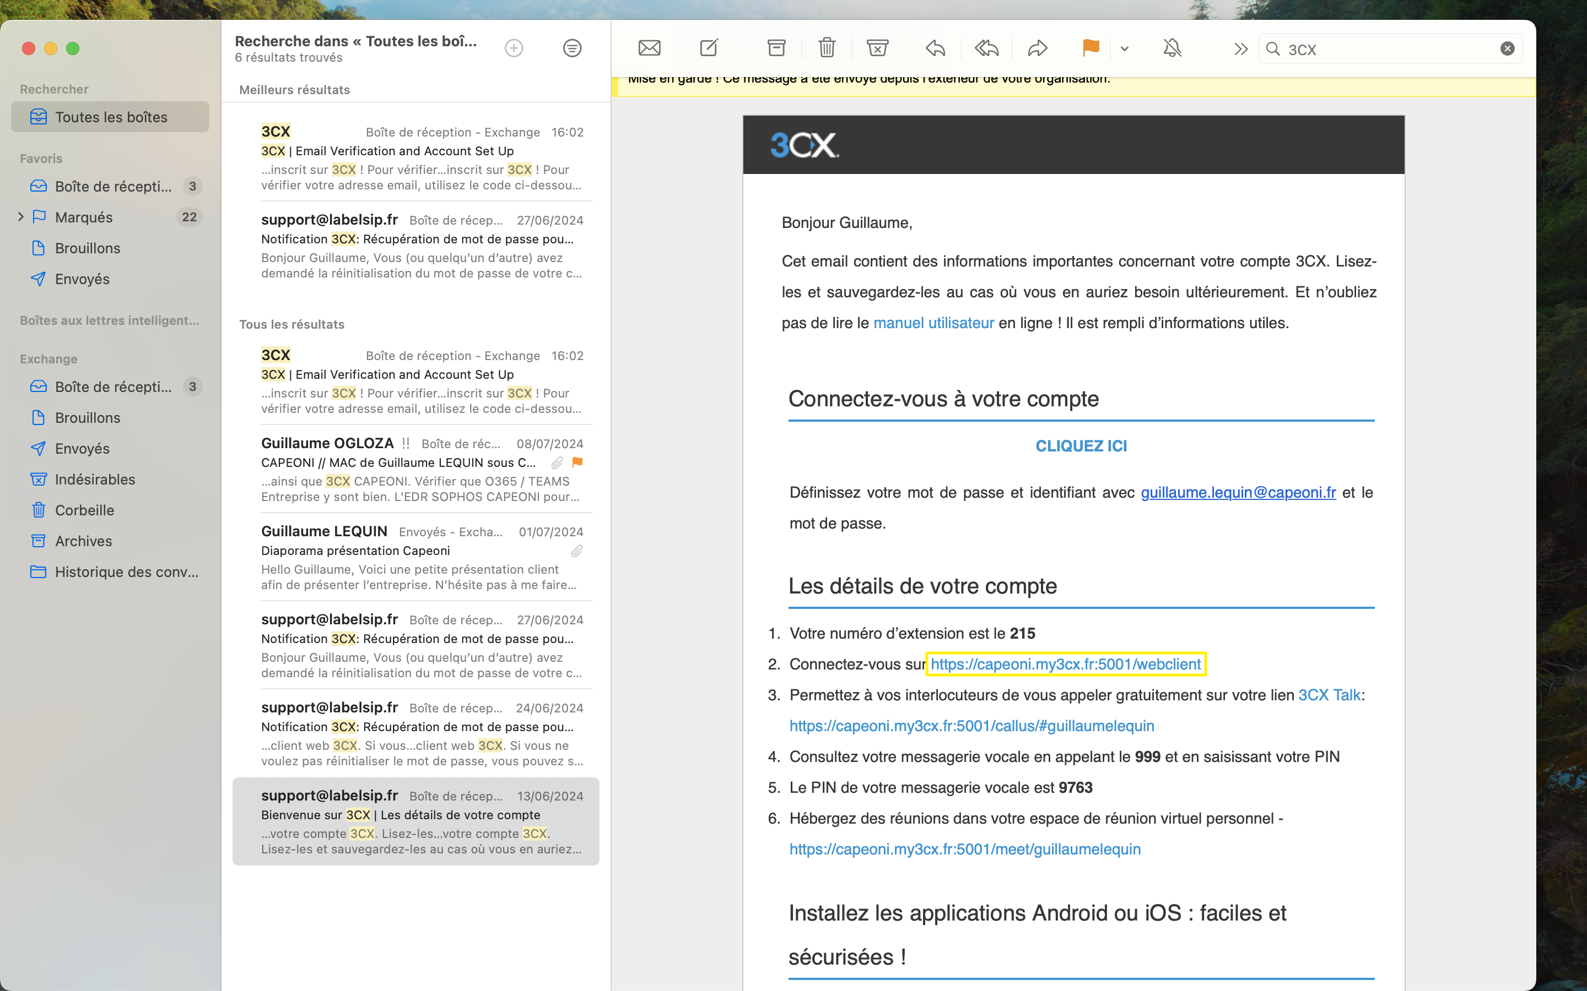1587x991 pixels.
Task: Open the Indésirables junk folder
Action: click(110, 479)
